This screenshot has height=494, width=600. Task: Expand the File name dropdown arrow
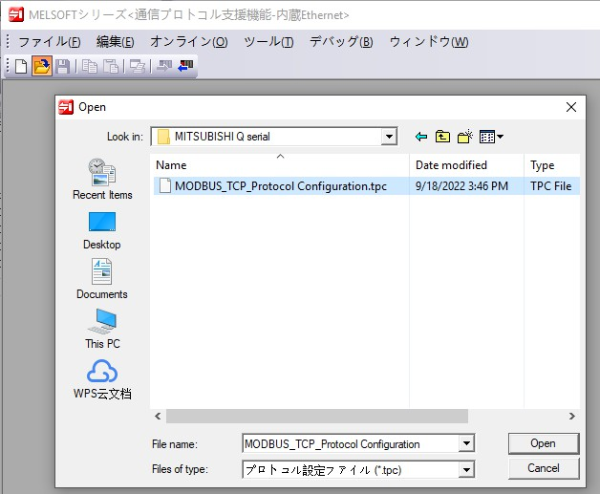(x=466, y=443)
